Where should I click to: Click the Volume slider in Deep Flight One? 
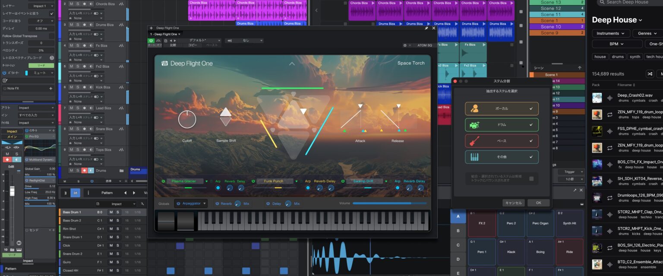[x=388, y=203]
